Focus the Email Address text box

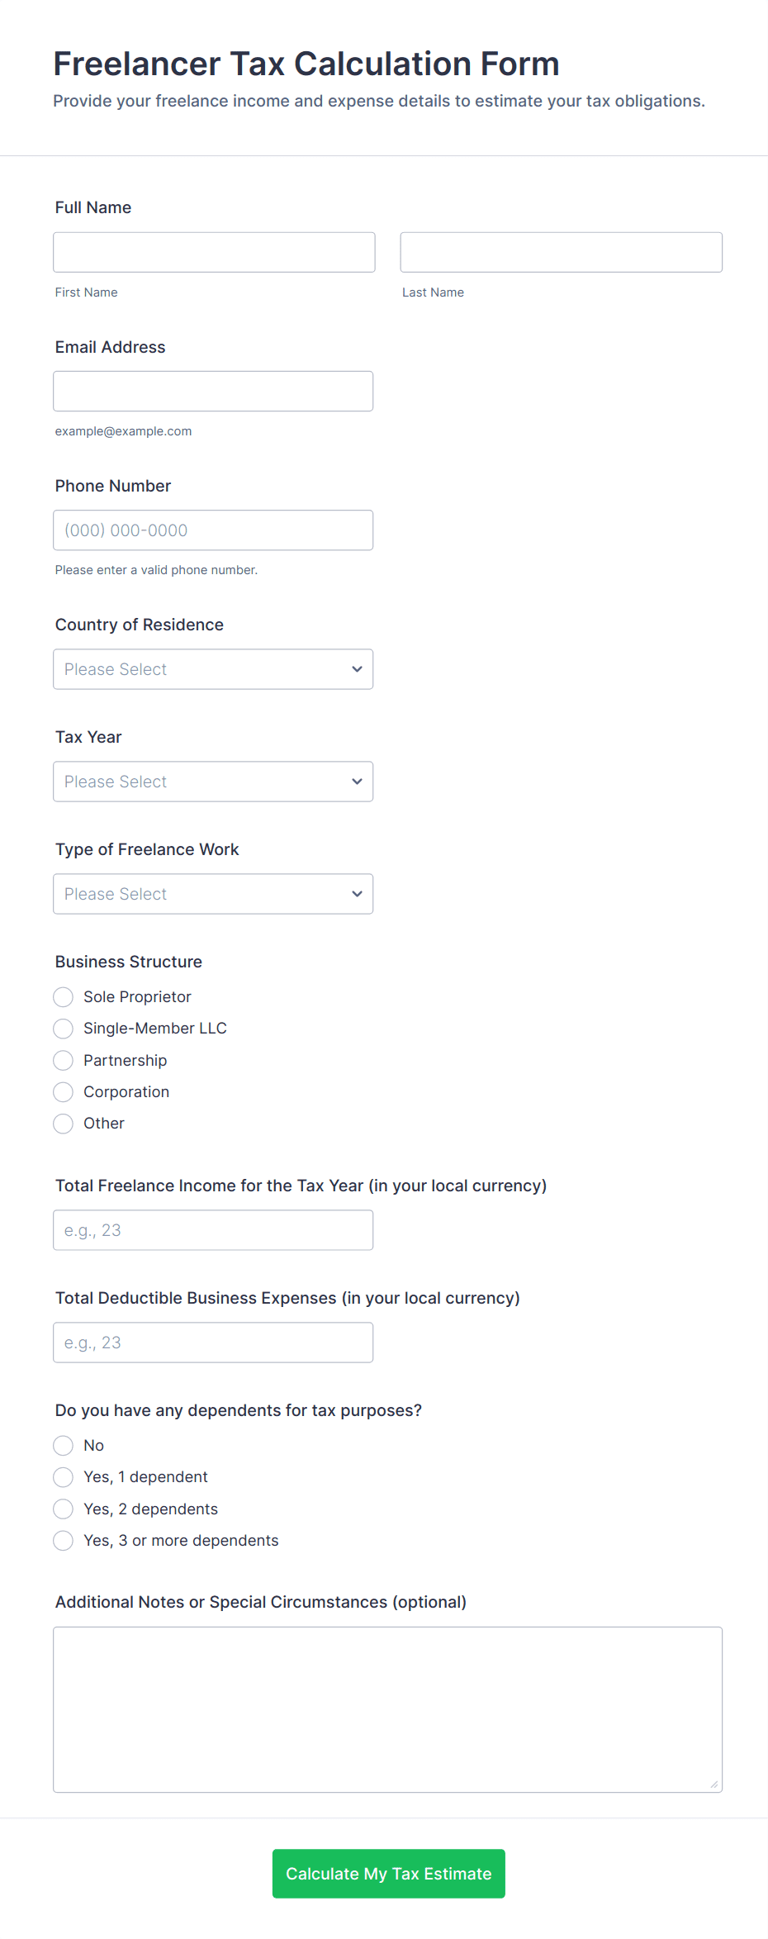(213, 391)
